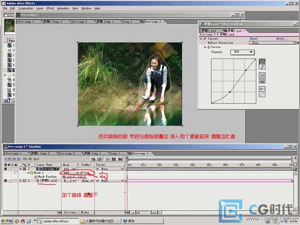Toggle visibility eye of layer 2 psd

click(x=6, y=180)
